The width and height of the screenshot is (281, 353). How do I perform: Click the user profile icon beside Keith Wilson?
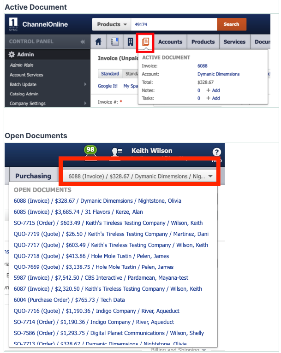(x=117, y=152)
